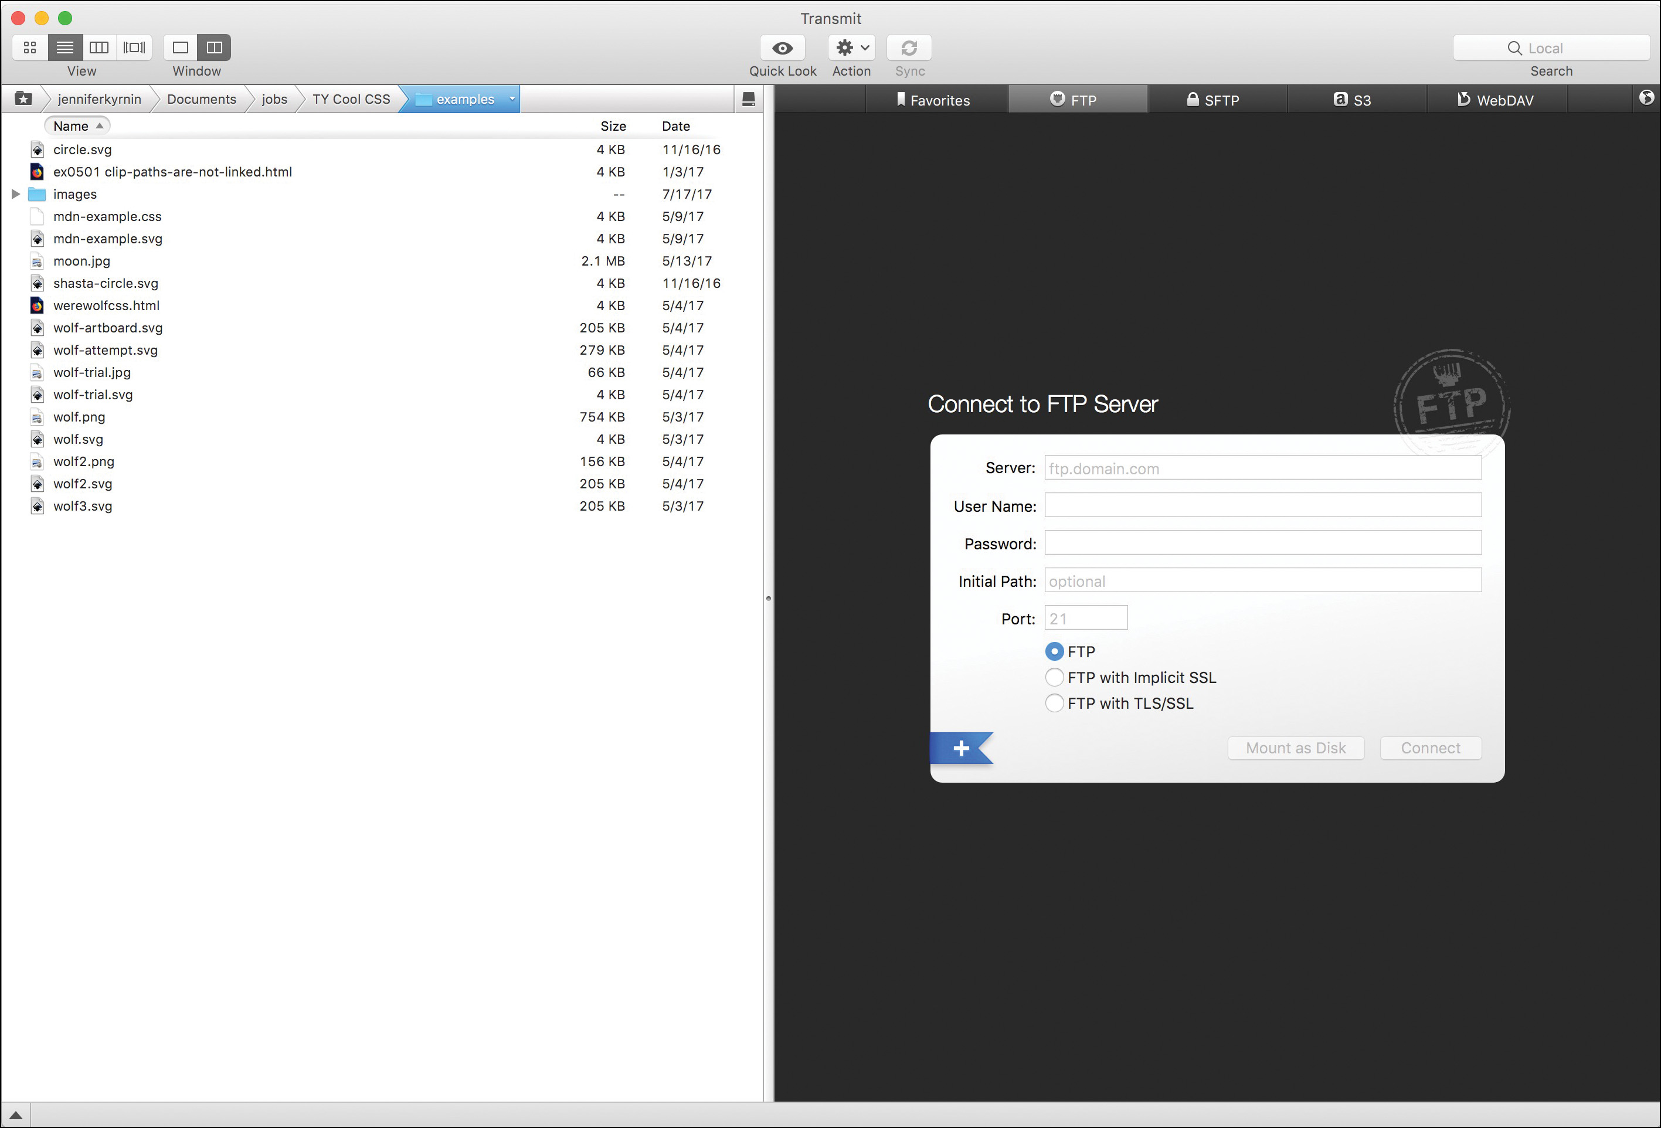The width and height of the screenshot is (1661, 1128).
Task: Select the single-pane window layout
Action: click(x=179, y=47)
